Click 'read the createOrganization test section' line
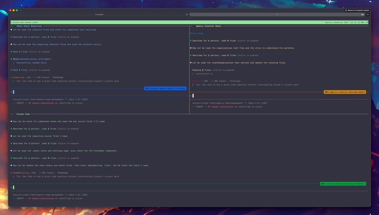Image resolution: width=379 pixels, height=215 pixels. coord(239,63)
